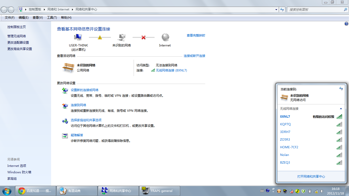Refresh the wireless network list in the flyout

(x=341, y=89)
